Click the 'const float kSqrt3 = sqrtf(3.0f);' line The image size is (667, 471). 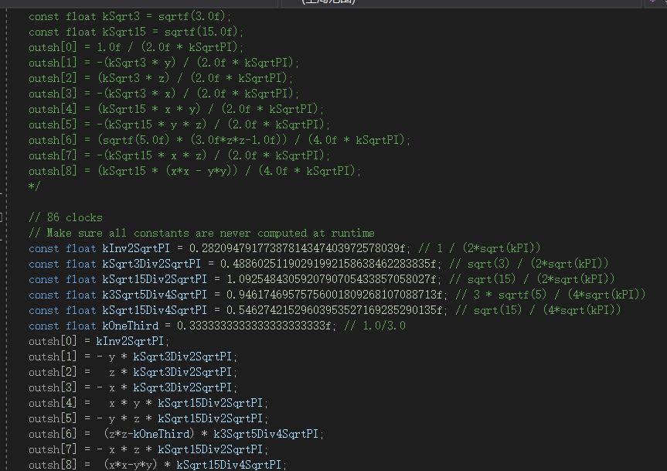tap(130, 16)
